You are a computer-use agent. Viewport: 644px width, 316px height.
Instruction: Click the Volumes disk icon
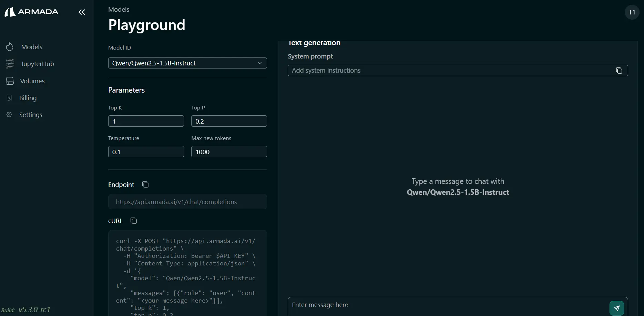pos(10,81)
